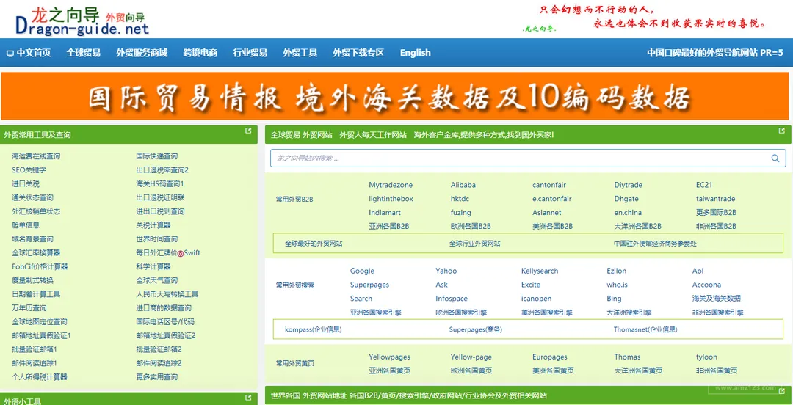Open 全球汇率换算器 link
Image resolution: width=793 pixels, height=405 pixels.
[x=36, y=253]
